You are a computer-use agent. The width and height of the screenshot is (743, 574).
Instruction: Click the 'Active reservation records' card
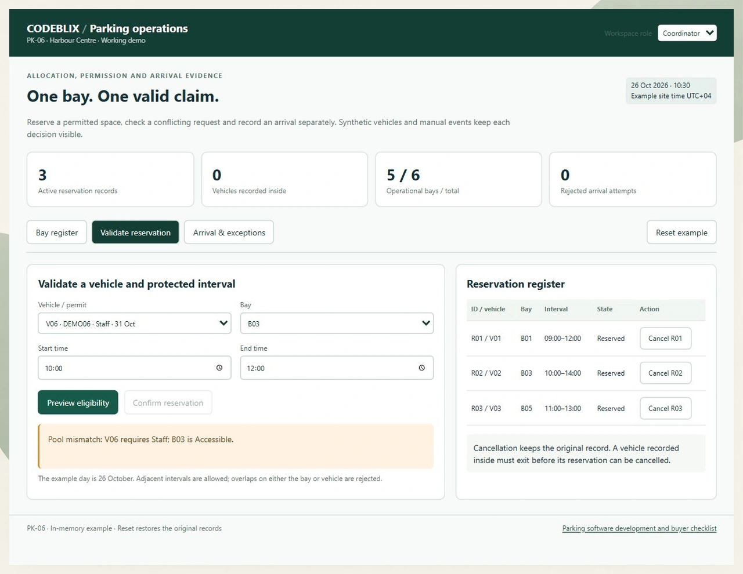pyautogui.click(x=110, y=179)
